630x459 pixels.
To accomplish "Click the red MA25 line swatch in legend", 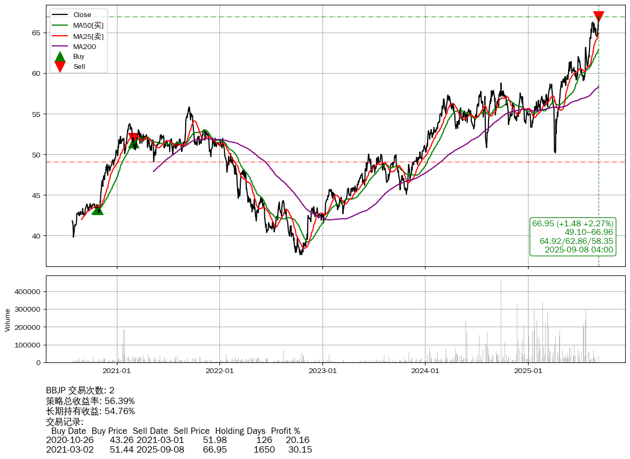I will click(60, 36).
